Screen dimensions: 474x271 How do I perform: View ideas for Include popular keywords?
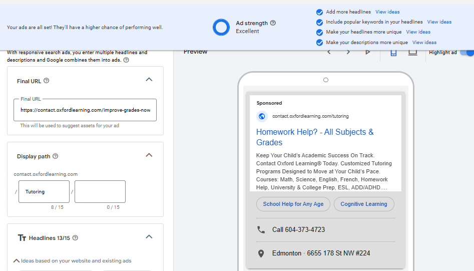[x=439, y=22]
